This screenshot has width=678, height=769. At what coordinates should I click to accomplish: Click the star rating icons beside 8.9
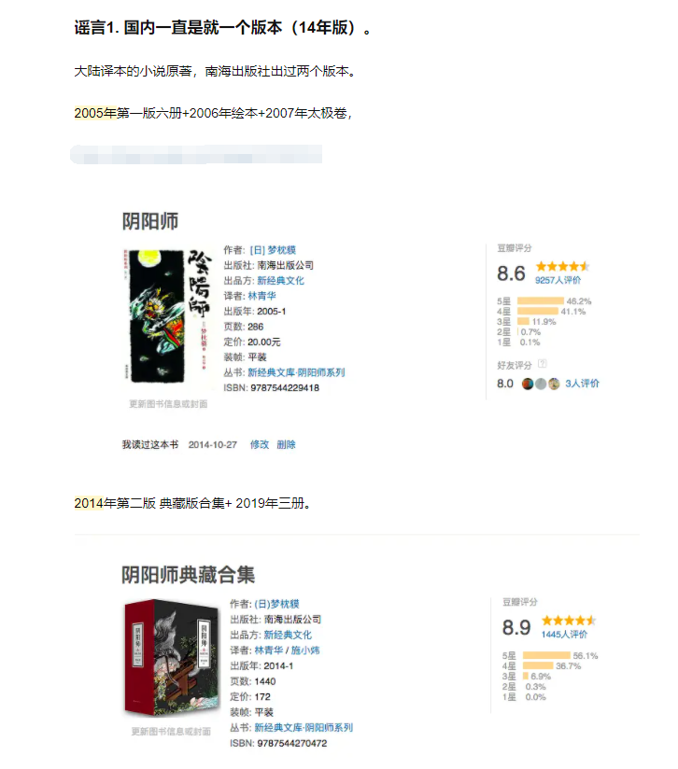pos(569,621)
